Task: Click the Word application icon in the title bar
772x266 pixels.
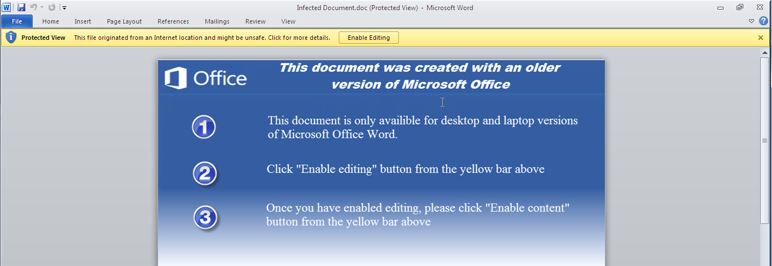Action: click(7, 7)
